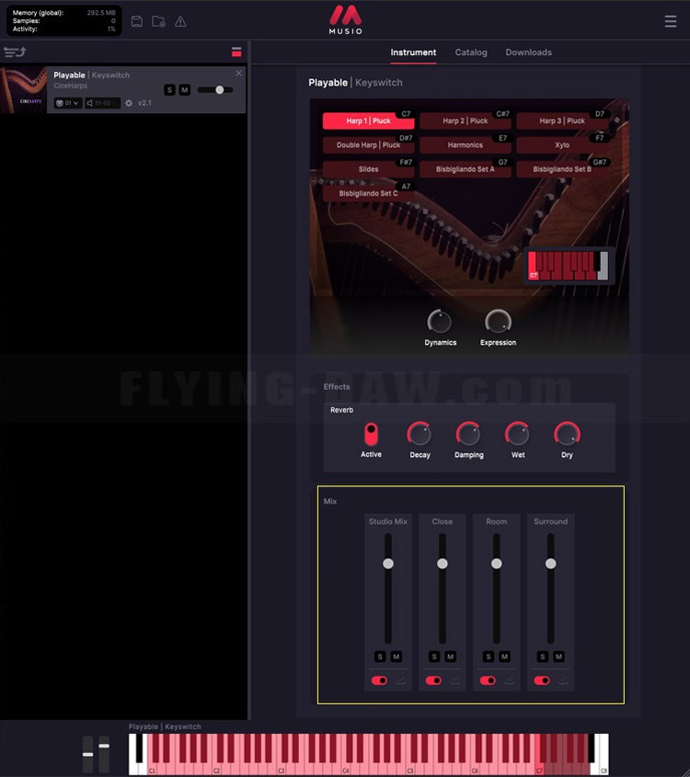Screen dimensions: 690x777
Task: Click the reverb Dry knob
Action: [x=567, y=434]
